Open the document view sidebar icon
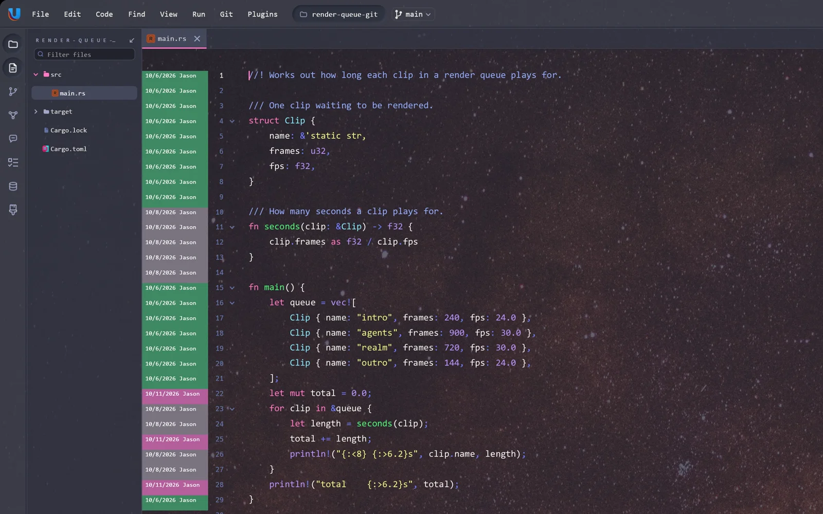This screenshot has height=514, width=823. coord(13,68)
